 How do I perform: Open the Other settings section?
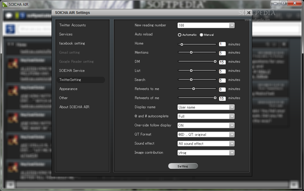[x=63, y=98]
